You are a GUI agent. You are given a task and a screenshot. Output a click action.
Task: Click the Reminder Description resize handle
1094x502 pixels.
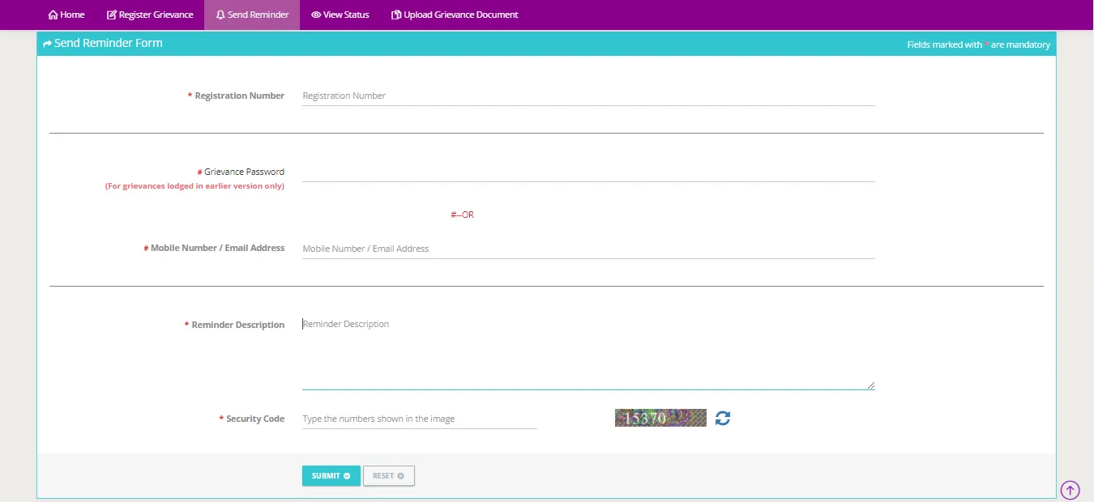click(871, 385)
